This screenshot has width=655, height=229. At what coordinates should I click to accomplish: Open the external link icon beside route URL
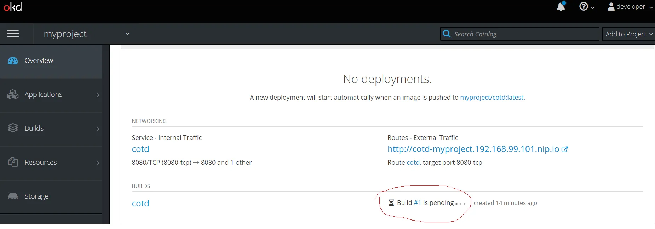point(565,149)
